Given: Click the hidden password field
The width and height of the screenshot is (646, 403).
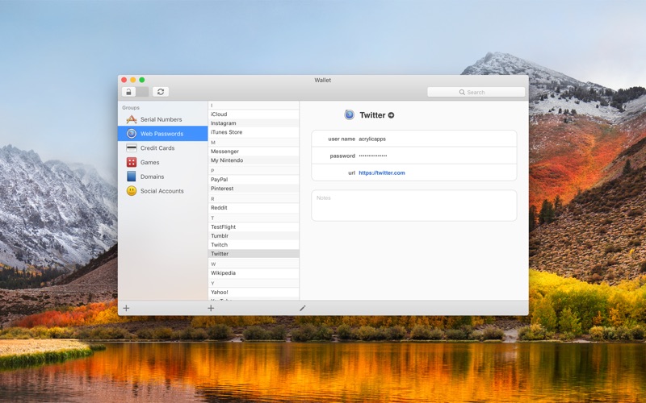Looking at the screenshot, I should pyautogui.click(x=373, y=156).
